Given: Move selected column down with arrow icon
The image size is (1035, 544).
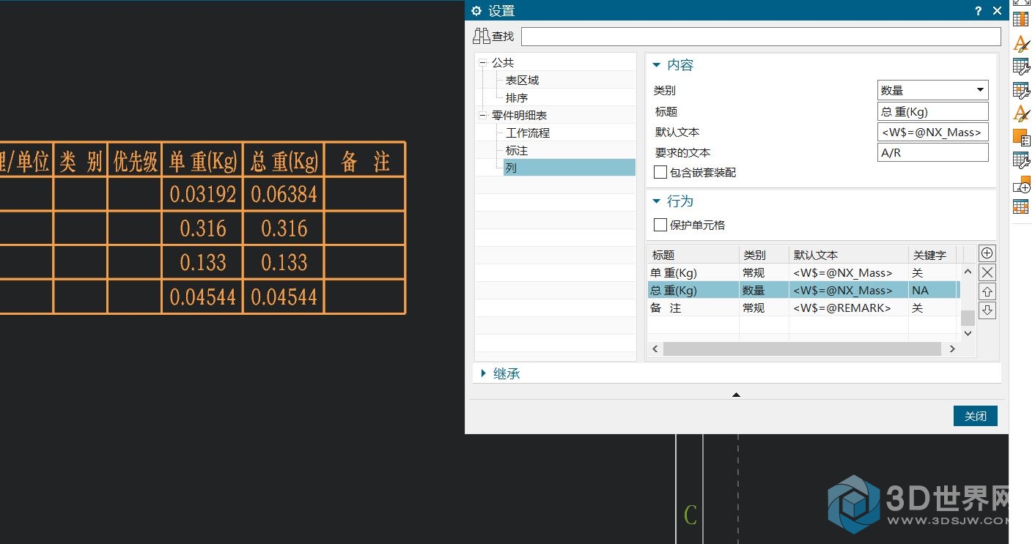Looking at the screenshot, I should pyautogui.click(x=987, y=310).
